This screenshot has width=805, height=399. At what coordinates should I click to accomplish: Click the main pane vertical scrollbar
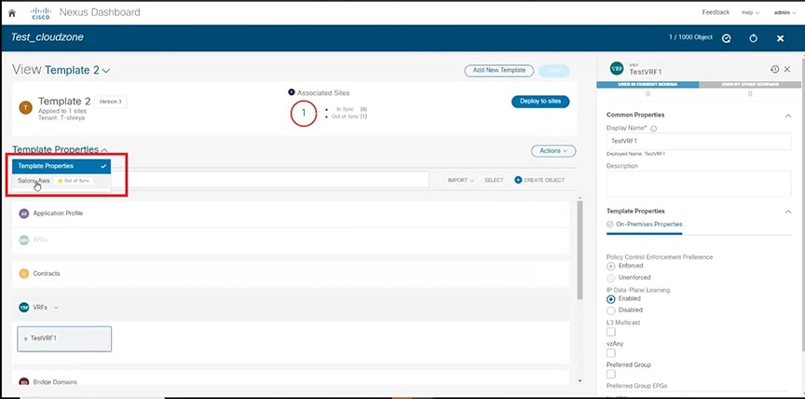click(580, 250)
